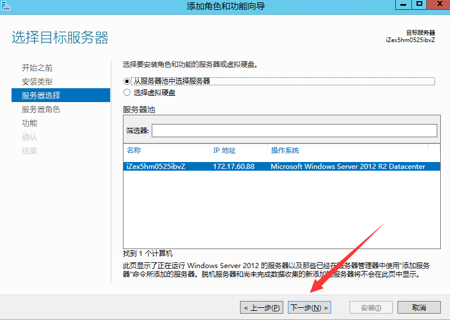Screen dimensions: 450x320
Task: Sort server list by IP 地址 column
Action: (x=238, y=150)
